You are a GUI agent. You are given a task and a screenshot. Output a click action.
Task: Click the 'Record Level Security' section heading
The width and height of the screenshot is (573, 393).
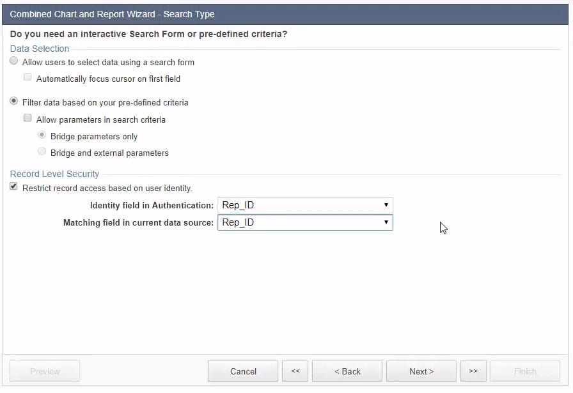(54, 174)
